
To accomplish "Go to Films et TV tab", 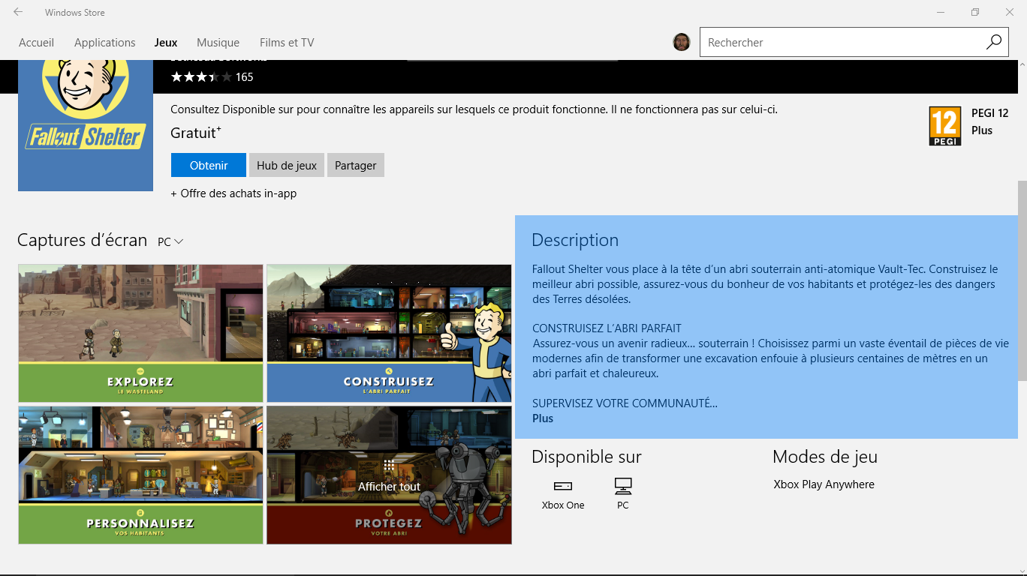I will 287,43.
